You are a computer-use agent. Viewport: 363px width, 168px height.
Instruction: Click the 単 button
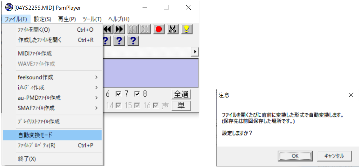181,106
